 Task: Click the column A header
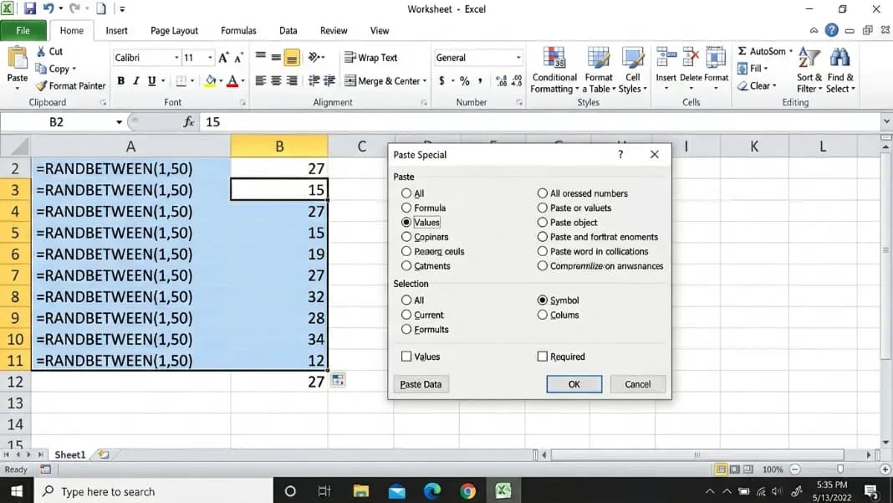pyautogui.click(x=130, y=146)
